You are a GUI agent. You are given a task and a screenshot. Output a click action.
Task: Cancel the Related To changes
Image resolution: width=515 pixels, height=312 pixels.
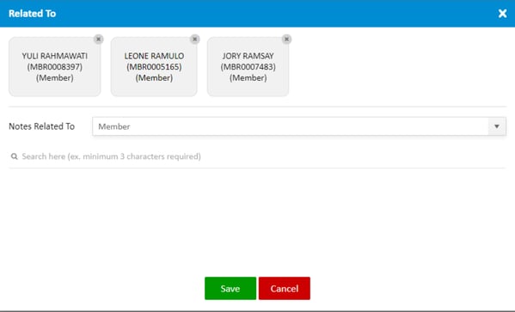click(285, 288)
